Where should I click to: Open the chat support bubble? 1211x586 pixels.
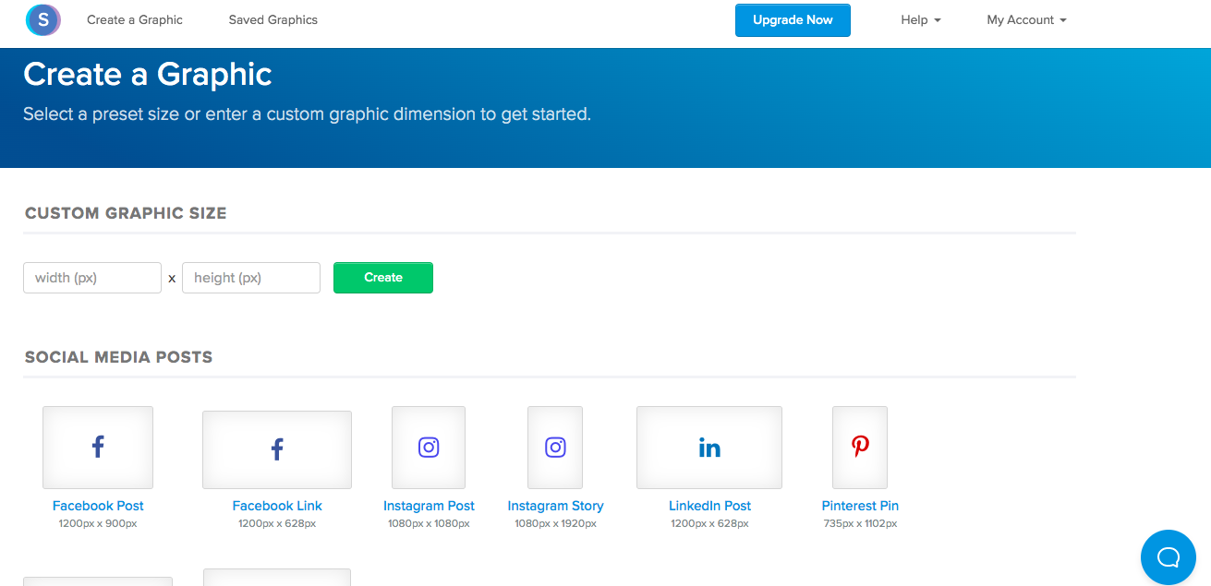1168,556
